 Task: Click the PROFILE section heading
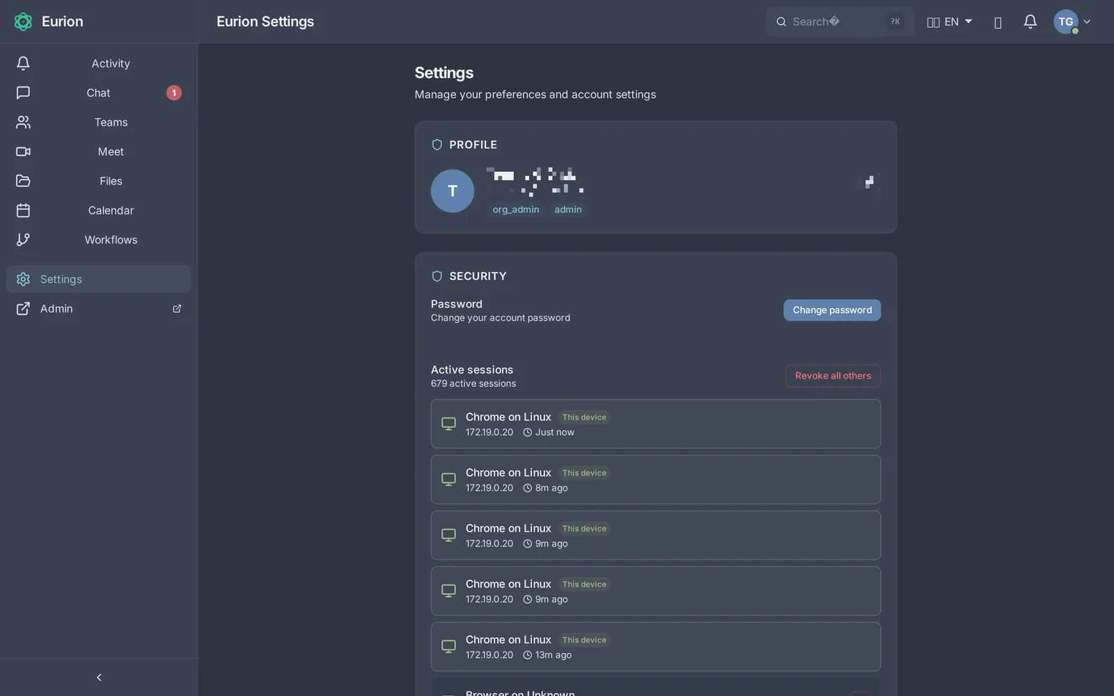[473, 145]
